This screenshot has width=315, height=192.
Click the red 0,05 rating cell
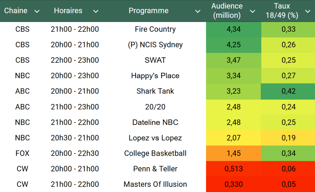click(x=289, y=184)
